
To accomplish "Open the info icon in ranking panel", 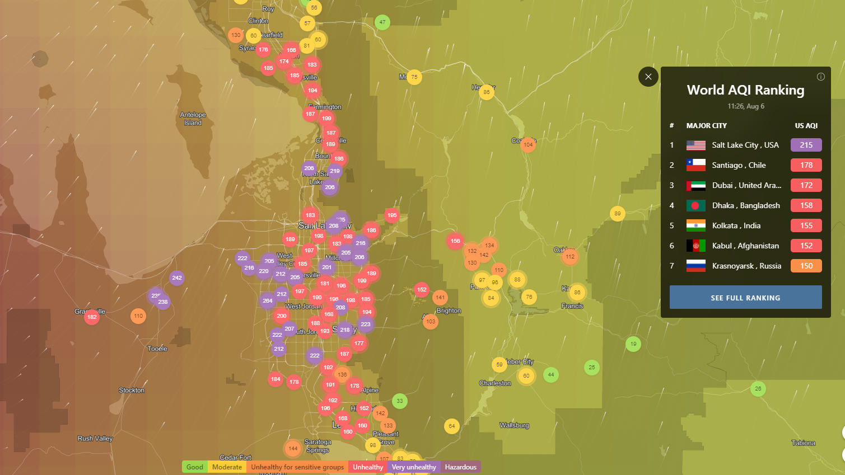I will tap(820, 77).
